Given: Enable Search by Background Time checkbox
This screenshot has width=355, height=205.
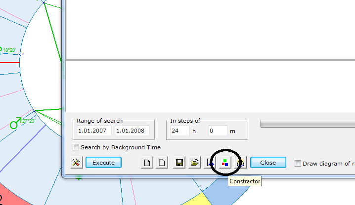Looking at the screenshot, I should point(76,147).
